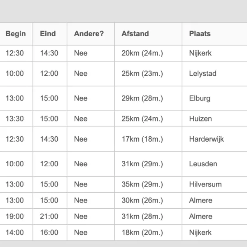This screenshot has height=247, width=247.
Task: Select the Andere? column header
Action: pyautogui.click(x=91, y=34)
